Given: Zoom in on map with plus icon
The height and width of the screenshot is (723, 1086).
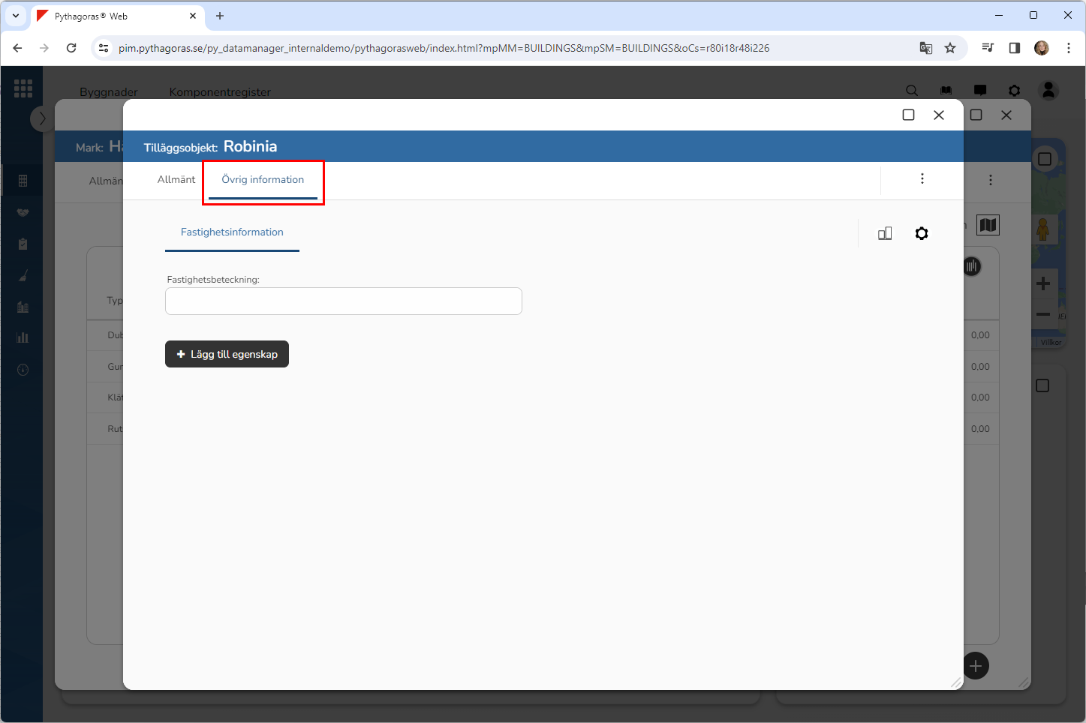Looking at the screenshot, I should click(1043, 283).
